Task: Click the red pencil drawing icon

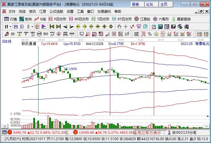Action: click(x=7, y=34)
